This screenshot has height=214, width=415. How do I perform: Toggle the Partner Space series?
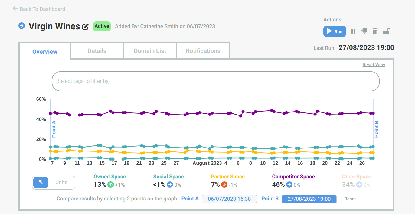coord(228,177)
